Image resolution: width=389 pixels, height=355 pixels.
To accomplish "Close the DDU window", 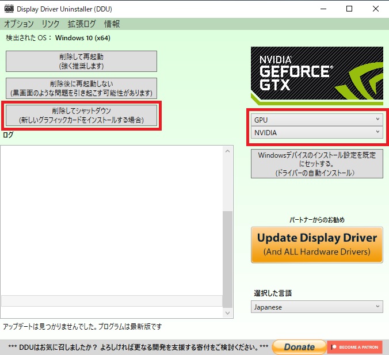I will click(376, 9).
